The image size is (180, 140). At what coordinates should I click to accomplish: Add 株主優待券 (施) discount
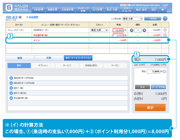click(x=11, y=98)
